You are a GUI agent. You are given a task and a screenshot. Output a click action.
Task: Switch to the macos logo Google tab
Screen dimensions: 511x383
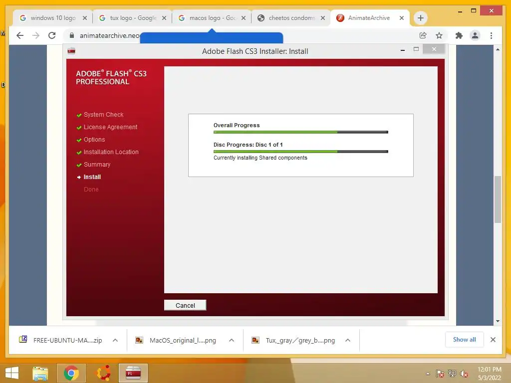click(x=213, y=18)
